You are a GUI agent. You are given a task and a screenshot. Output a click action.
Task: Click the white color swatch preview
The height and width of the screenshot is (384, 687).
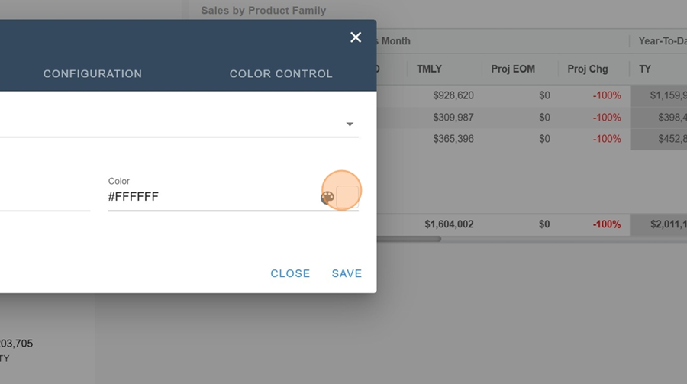tap(347, 196)
